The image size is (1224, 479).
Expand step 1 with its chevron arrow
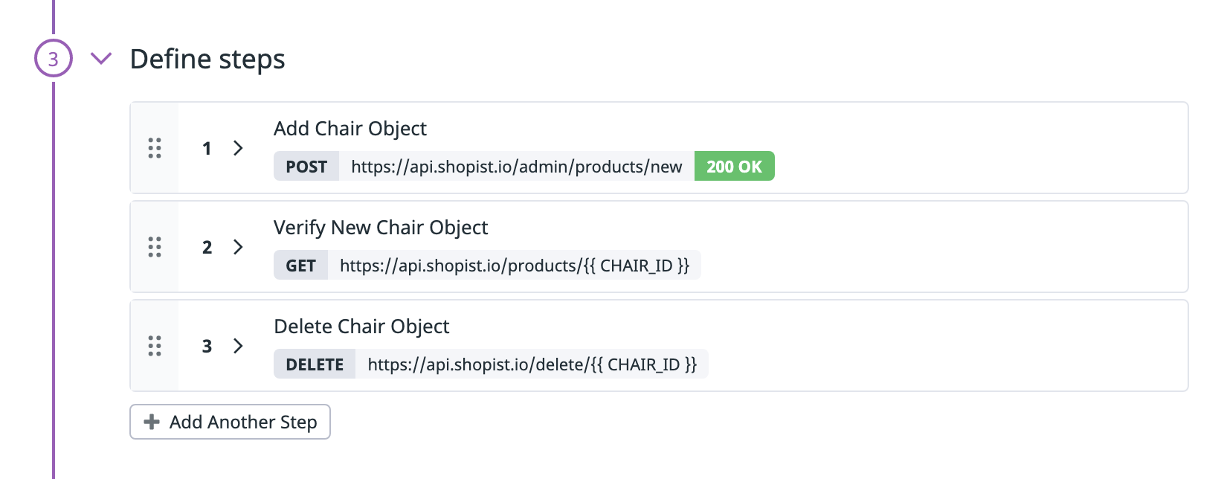coord(238,148)
